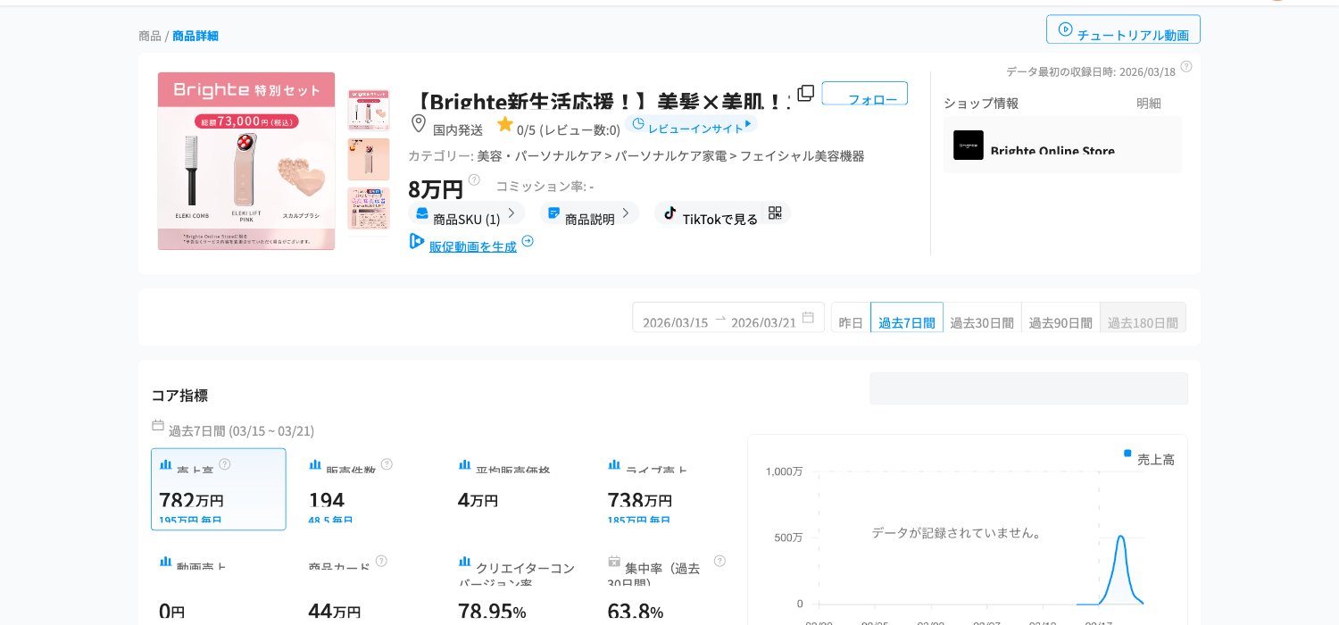This screenshot has height=625, width=1339.
Task: Click the 商品説明 note icon
Action: [553, 212]
